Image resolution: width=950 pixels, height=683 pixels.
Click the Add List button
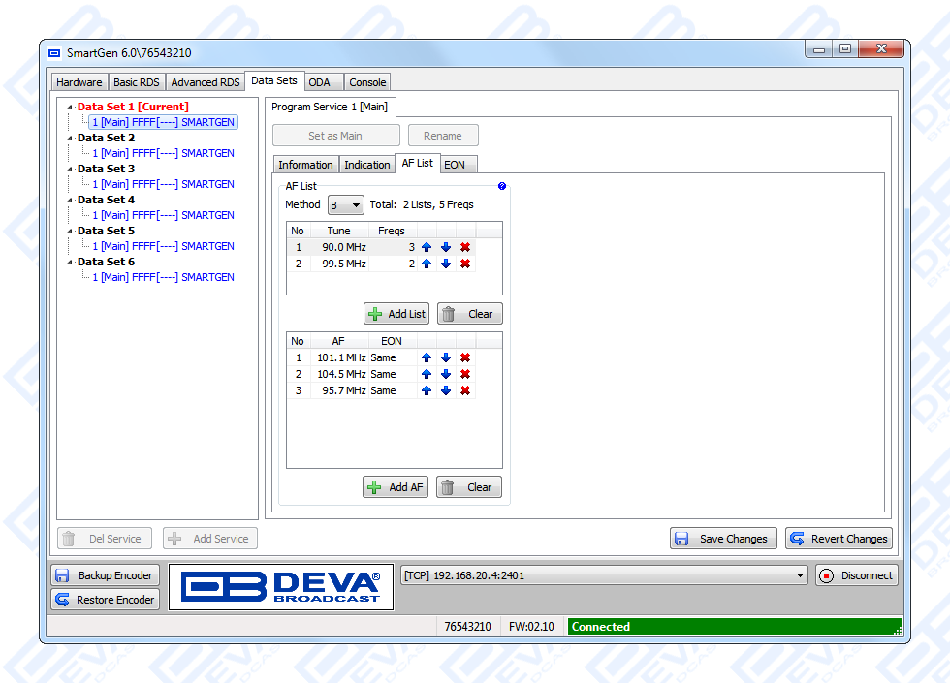(396, 314)
